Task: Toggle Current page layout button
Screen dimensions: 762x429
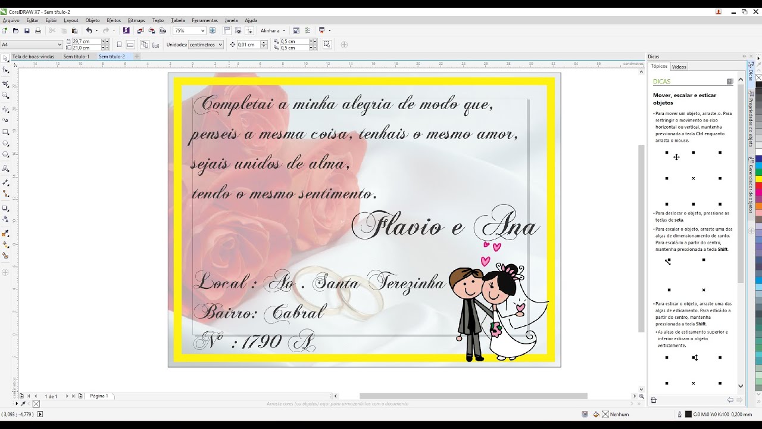Action: [156, 45]
